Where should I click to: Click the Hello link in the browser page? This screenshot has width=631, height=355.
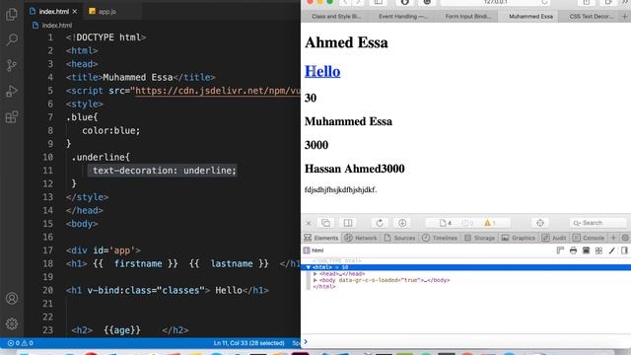click(x=322, y=71)
